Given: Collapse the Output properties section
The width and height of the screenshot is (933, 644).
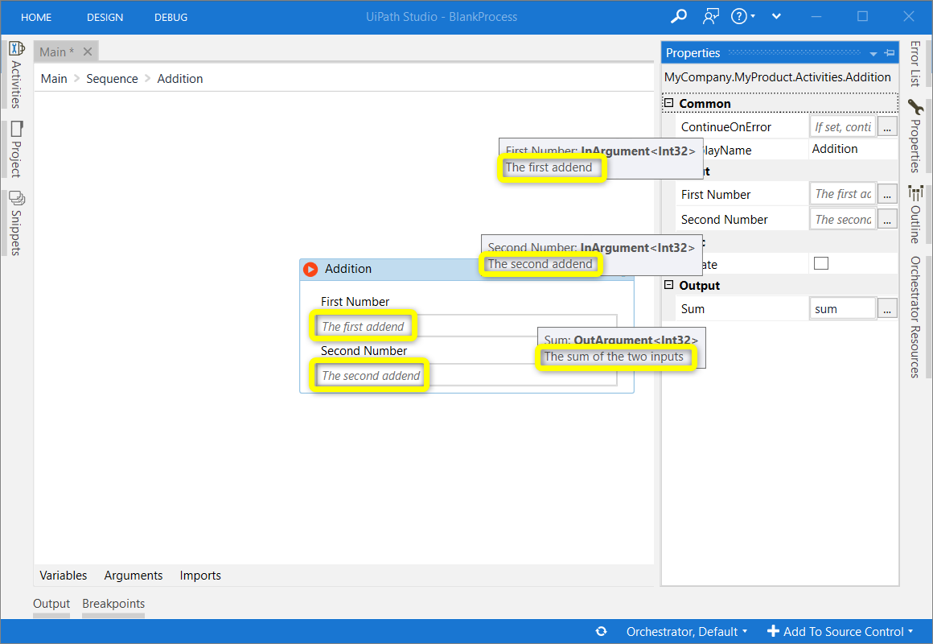Looking at the screenshot, I should (669, 285).
